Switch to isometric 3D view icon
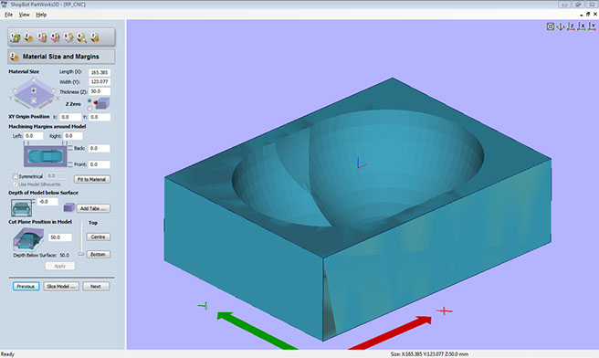The width and height of the screenshot is (599, 358). (x=561, y=26)
